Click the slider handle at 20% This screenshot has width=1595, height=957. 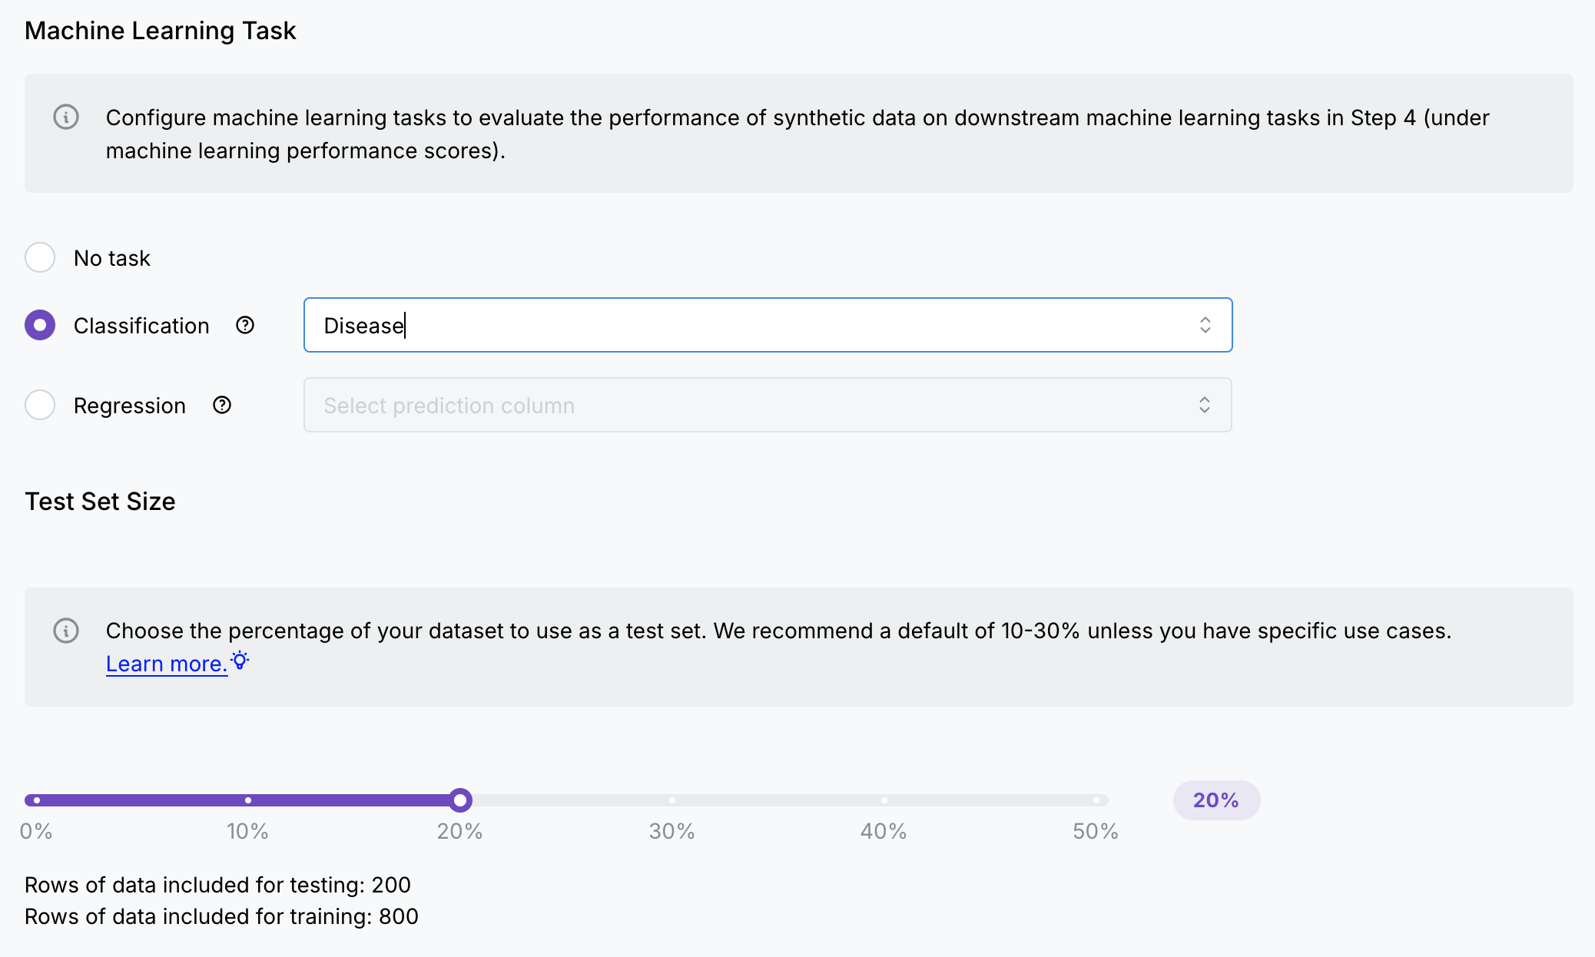point(460,800)
